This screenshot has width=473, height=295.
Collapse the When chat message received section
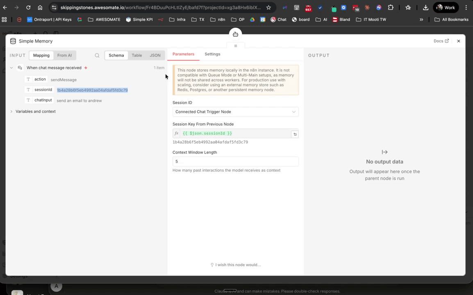click(x=11, y=68)
